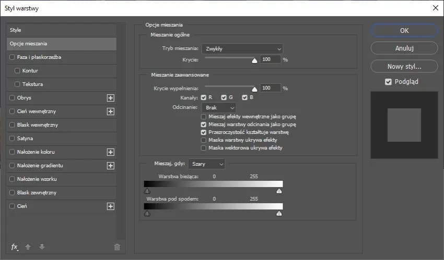444x260 pixels.
Task: Click the Krycie opacity slider handle
Action: [255, 60]
